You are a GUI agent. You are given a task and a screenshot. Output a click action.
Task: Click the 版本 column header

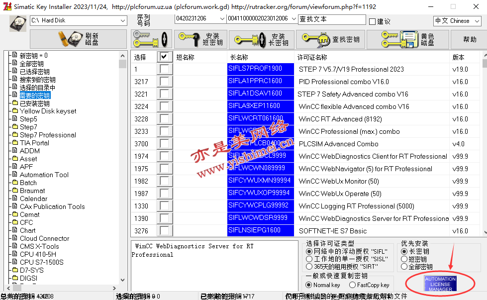point(459,57)
